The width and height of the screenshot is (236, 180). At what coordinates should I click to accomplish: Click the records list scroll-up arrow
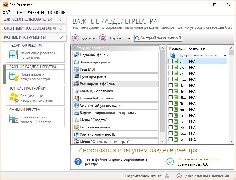(231, 48)
